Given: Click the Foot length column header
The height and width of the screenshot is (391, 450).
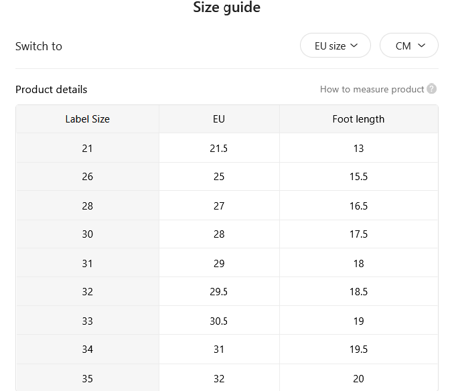Looking at the screenshot, I should point(358,119).
